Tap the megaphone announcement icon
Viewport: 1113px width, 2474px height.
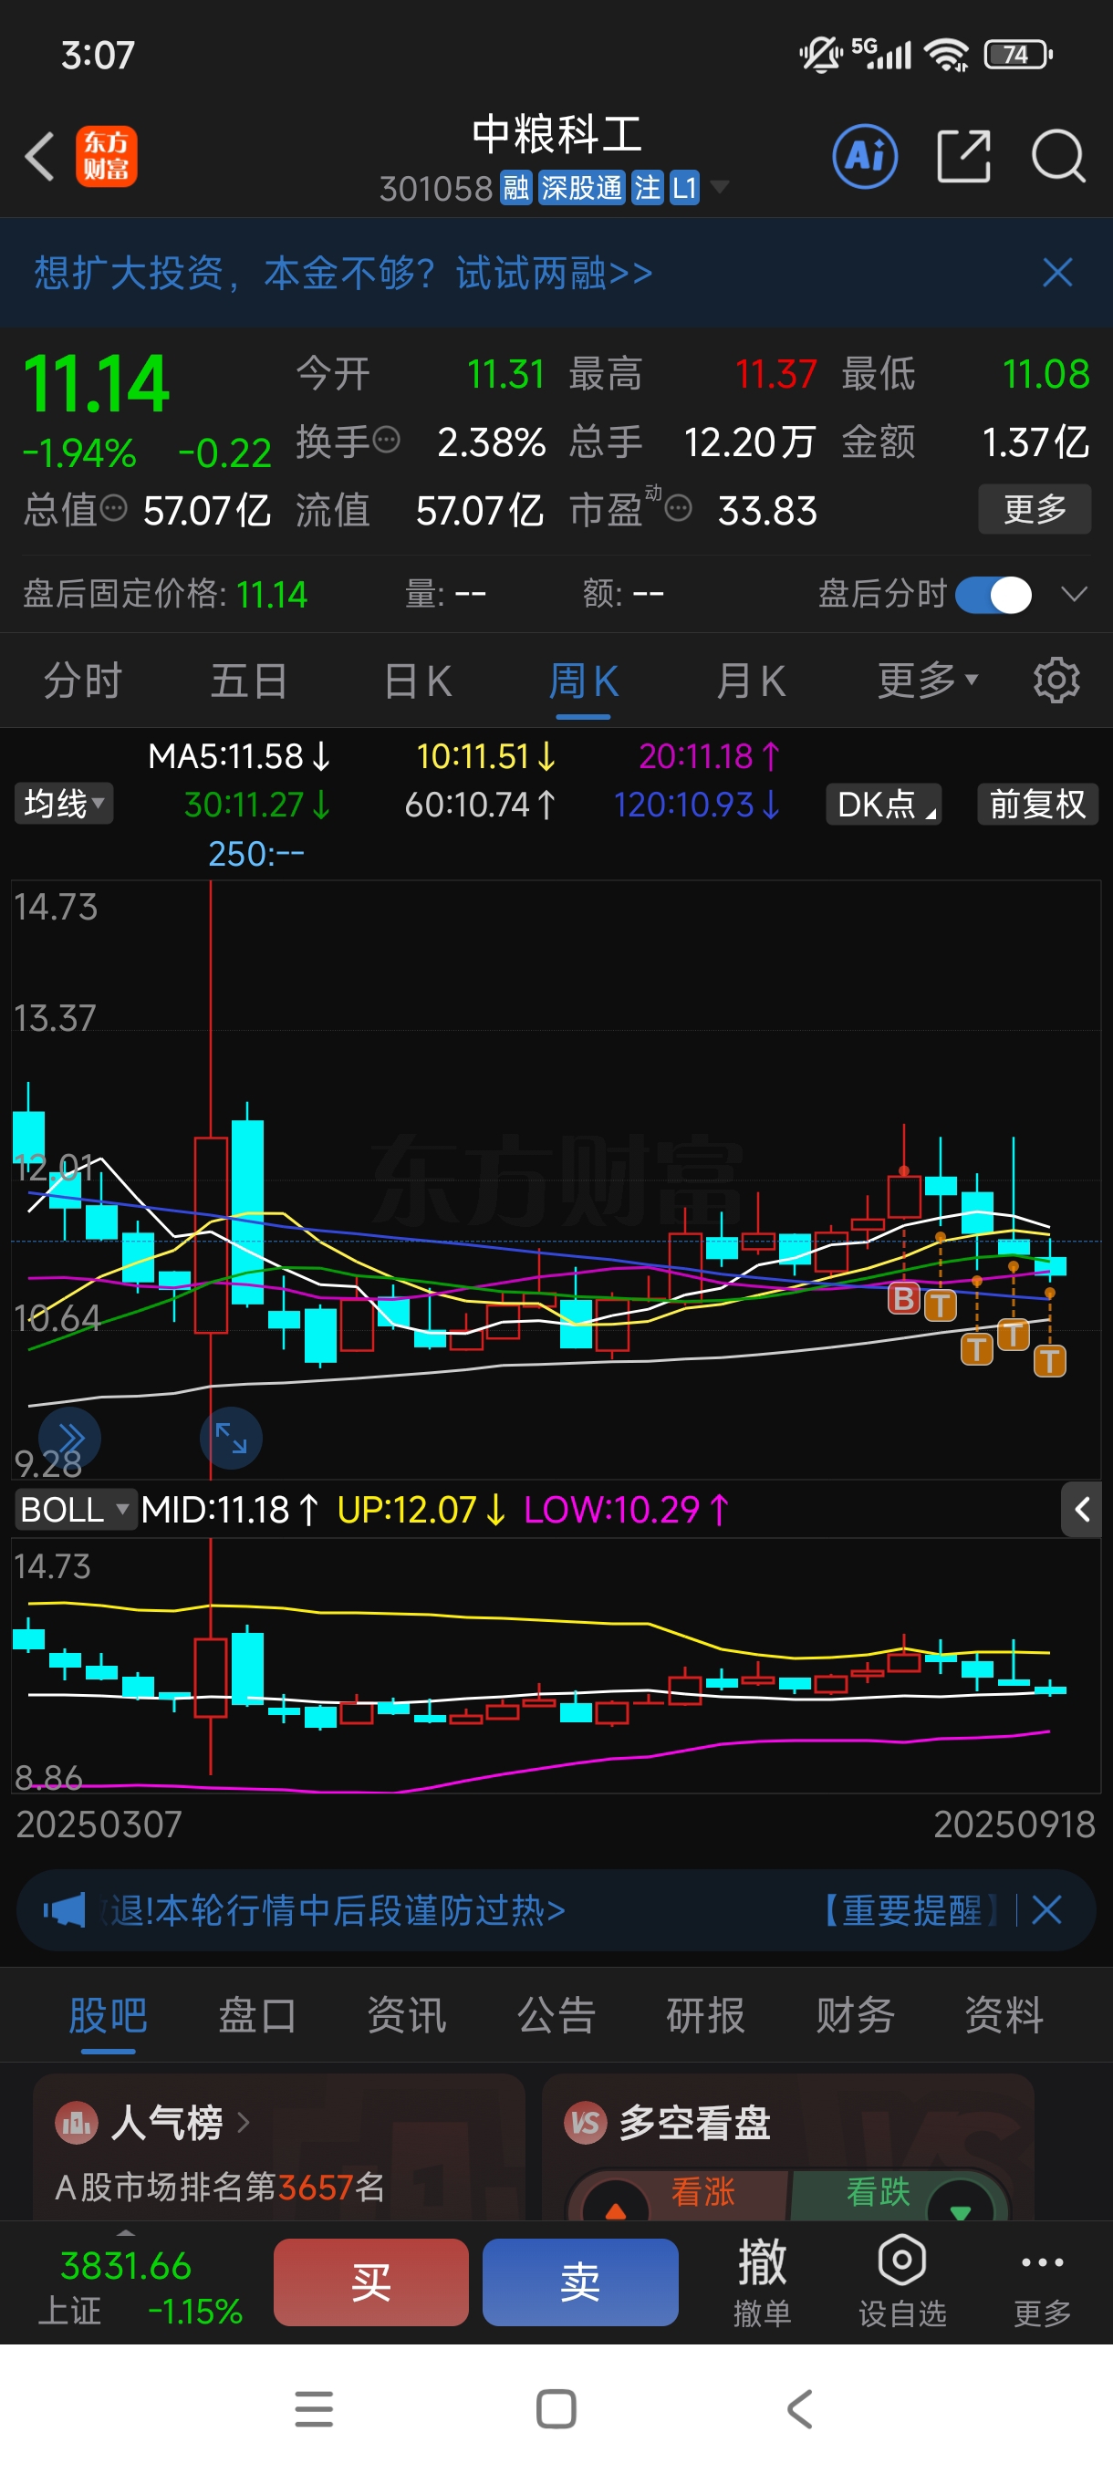[x=65, y=1910]
